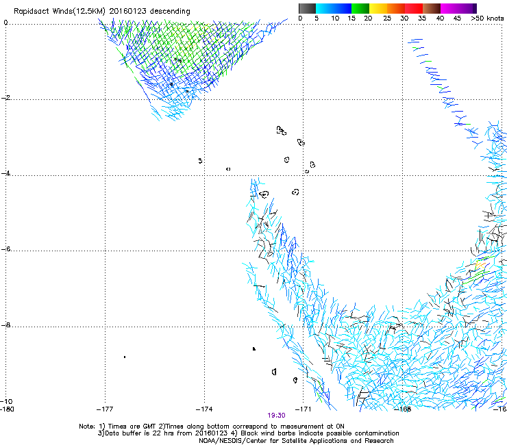Click the -168 longitude label
This screenshot has width=507, height=445.
pos(403,409)
